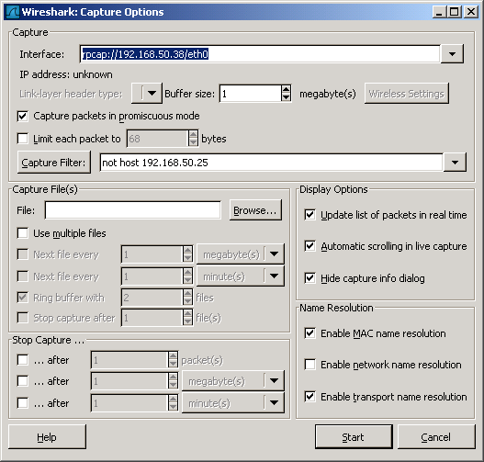Image resolution: width=484 pixels, height=462 pixels.
Task: Enable Limit each packet to bytes
Action: pos(23,139)
